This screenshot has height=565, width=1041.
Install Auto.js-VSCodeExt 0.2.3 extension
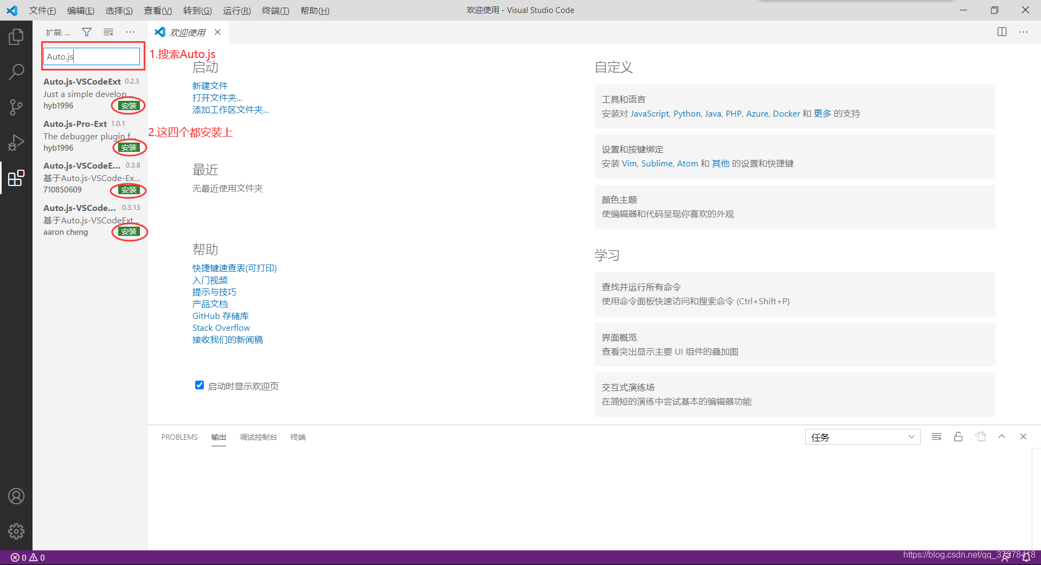point(129,106)
